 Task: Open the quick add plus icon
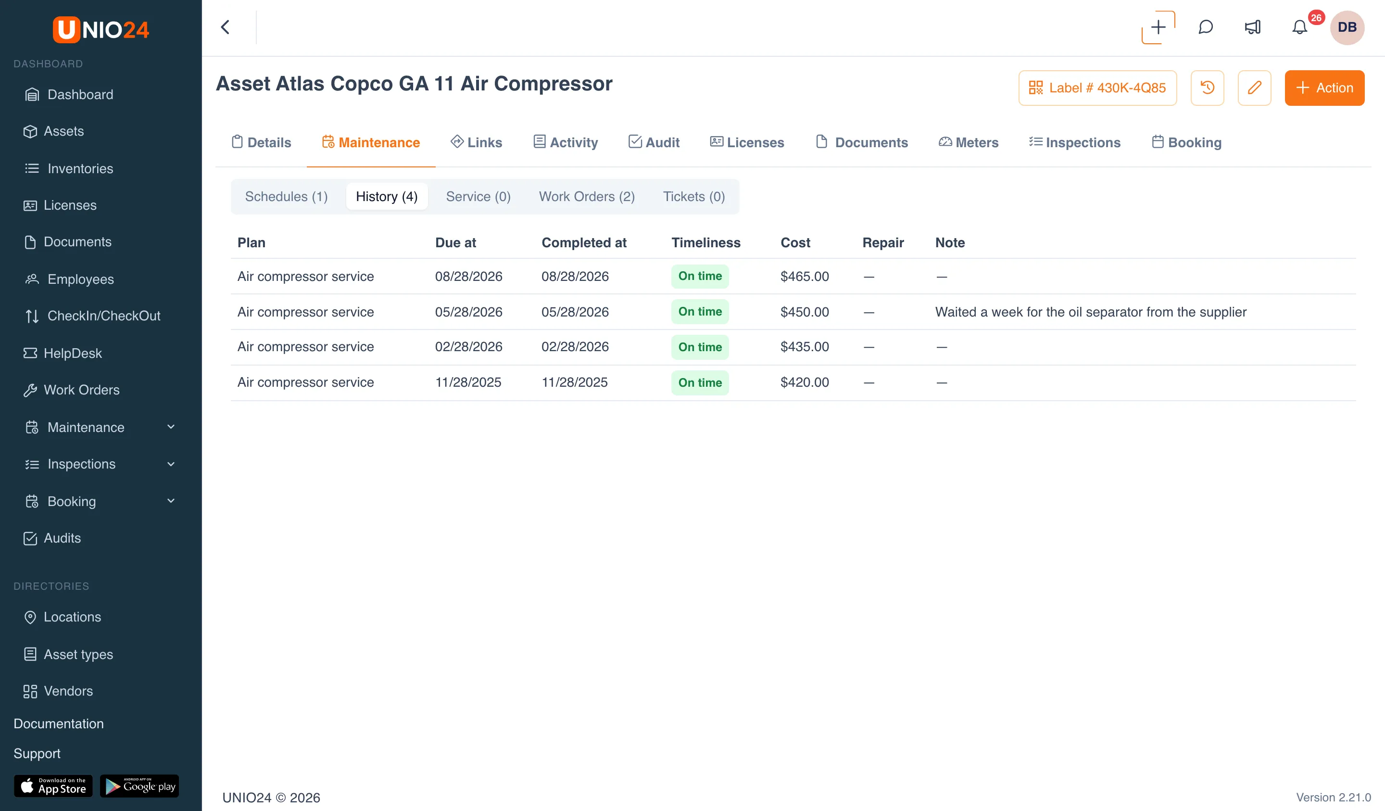pos(1158,27)
